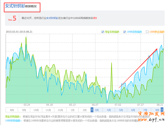This screenshot has width=167, height=125.
Task: Select 6月 in highlighted timeline range
Action: 133,110
